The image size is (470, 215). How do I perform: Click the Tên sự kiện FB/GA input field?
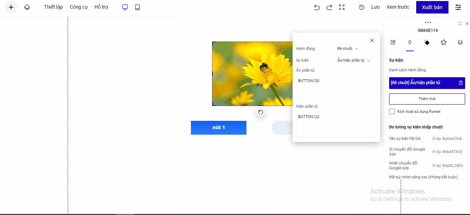click(x=447, y=139)
